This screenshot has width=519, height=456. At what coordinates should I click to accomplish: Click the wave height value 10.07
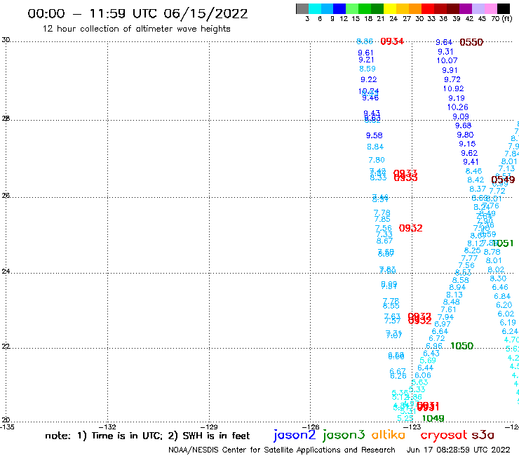[447, 60]
